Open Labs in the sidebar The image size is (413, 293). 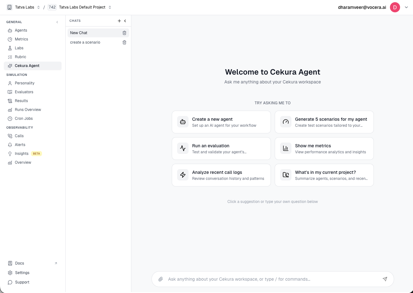point(33,48)
